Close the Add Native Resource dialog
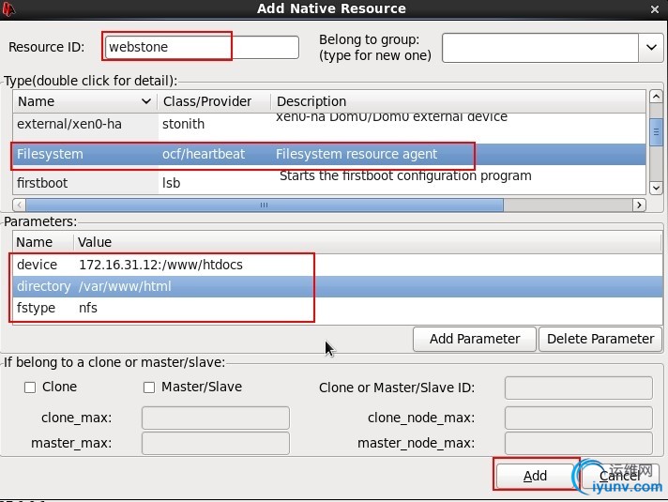This screenshot has height=502, width=668. point(654,9)
